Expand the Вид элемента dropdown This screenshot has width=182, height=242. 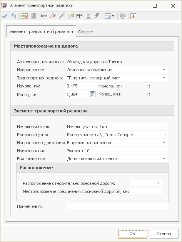point(164,158)
